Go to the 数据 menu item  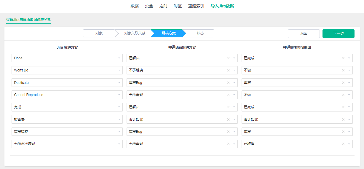click(x=135, y=6)
